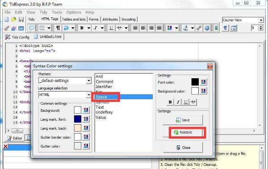Click the New file icon in the toolbar

click(x=7, y=19)
